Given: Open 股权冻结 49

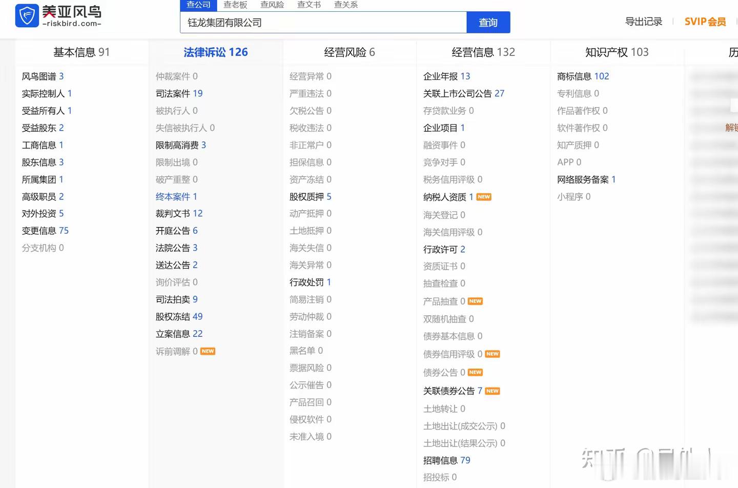Looking at the screenshot, I should (x=179, y=317).
